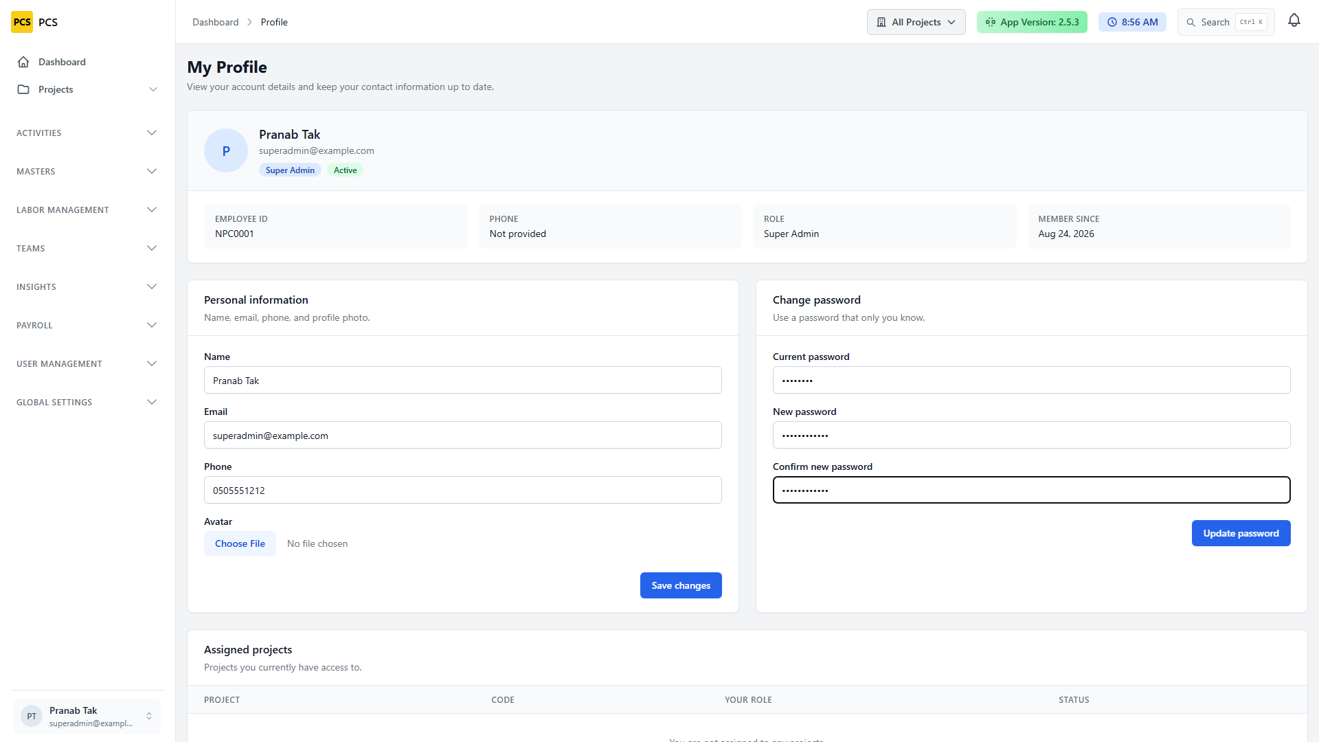Click member since date Aug 24, 2026
The image size is (1319, 742).
1066,234
